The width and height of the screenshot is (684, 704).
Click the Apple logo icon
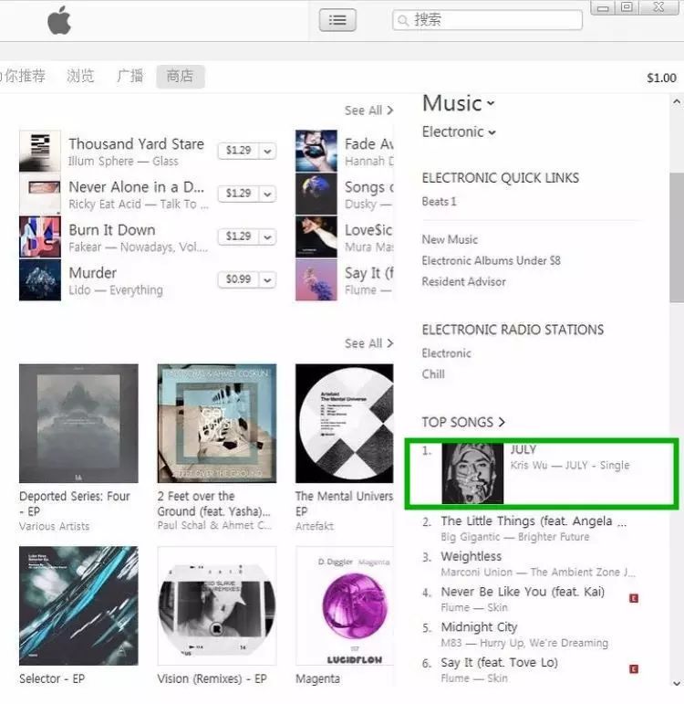point(59,20)
